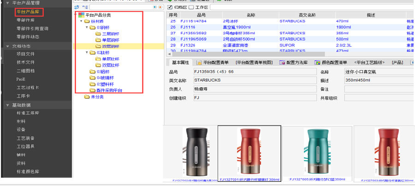Click the folder icon of 05塑料杯
This screenshot has height=186, width=415.
92,84
